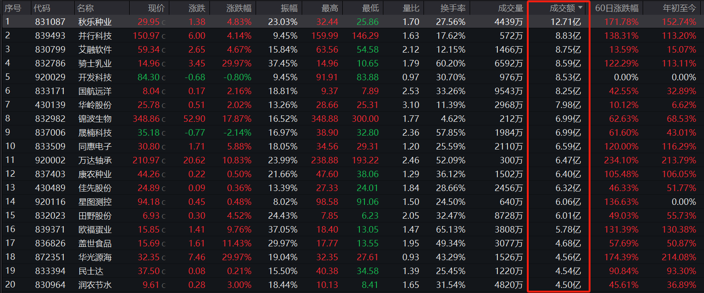Select 开发科技 in the table
The height and width of the screenshot is (293, 704).
[x=95, y=77]
